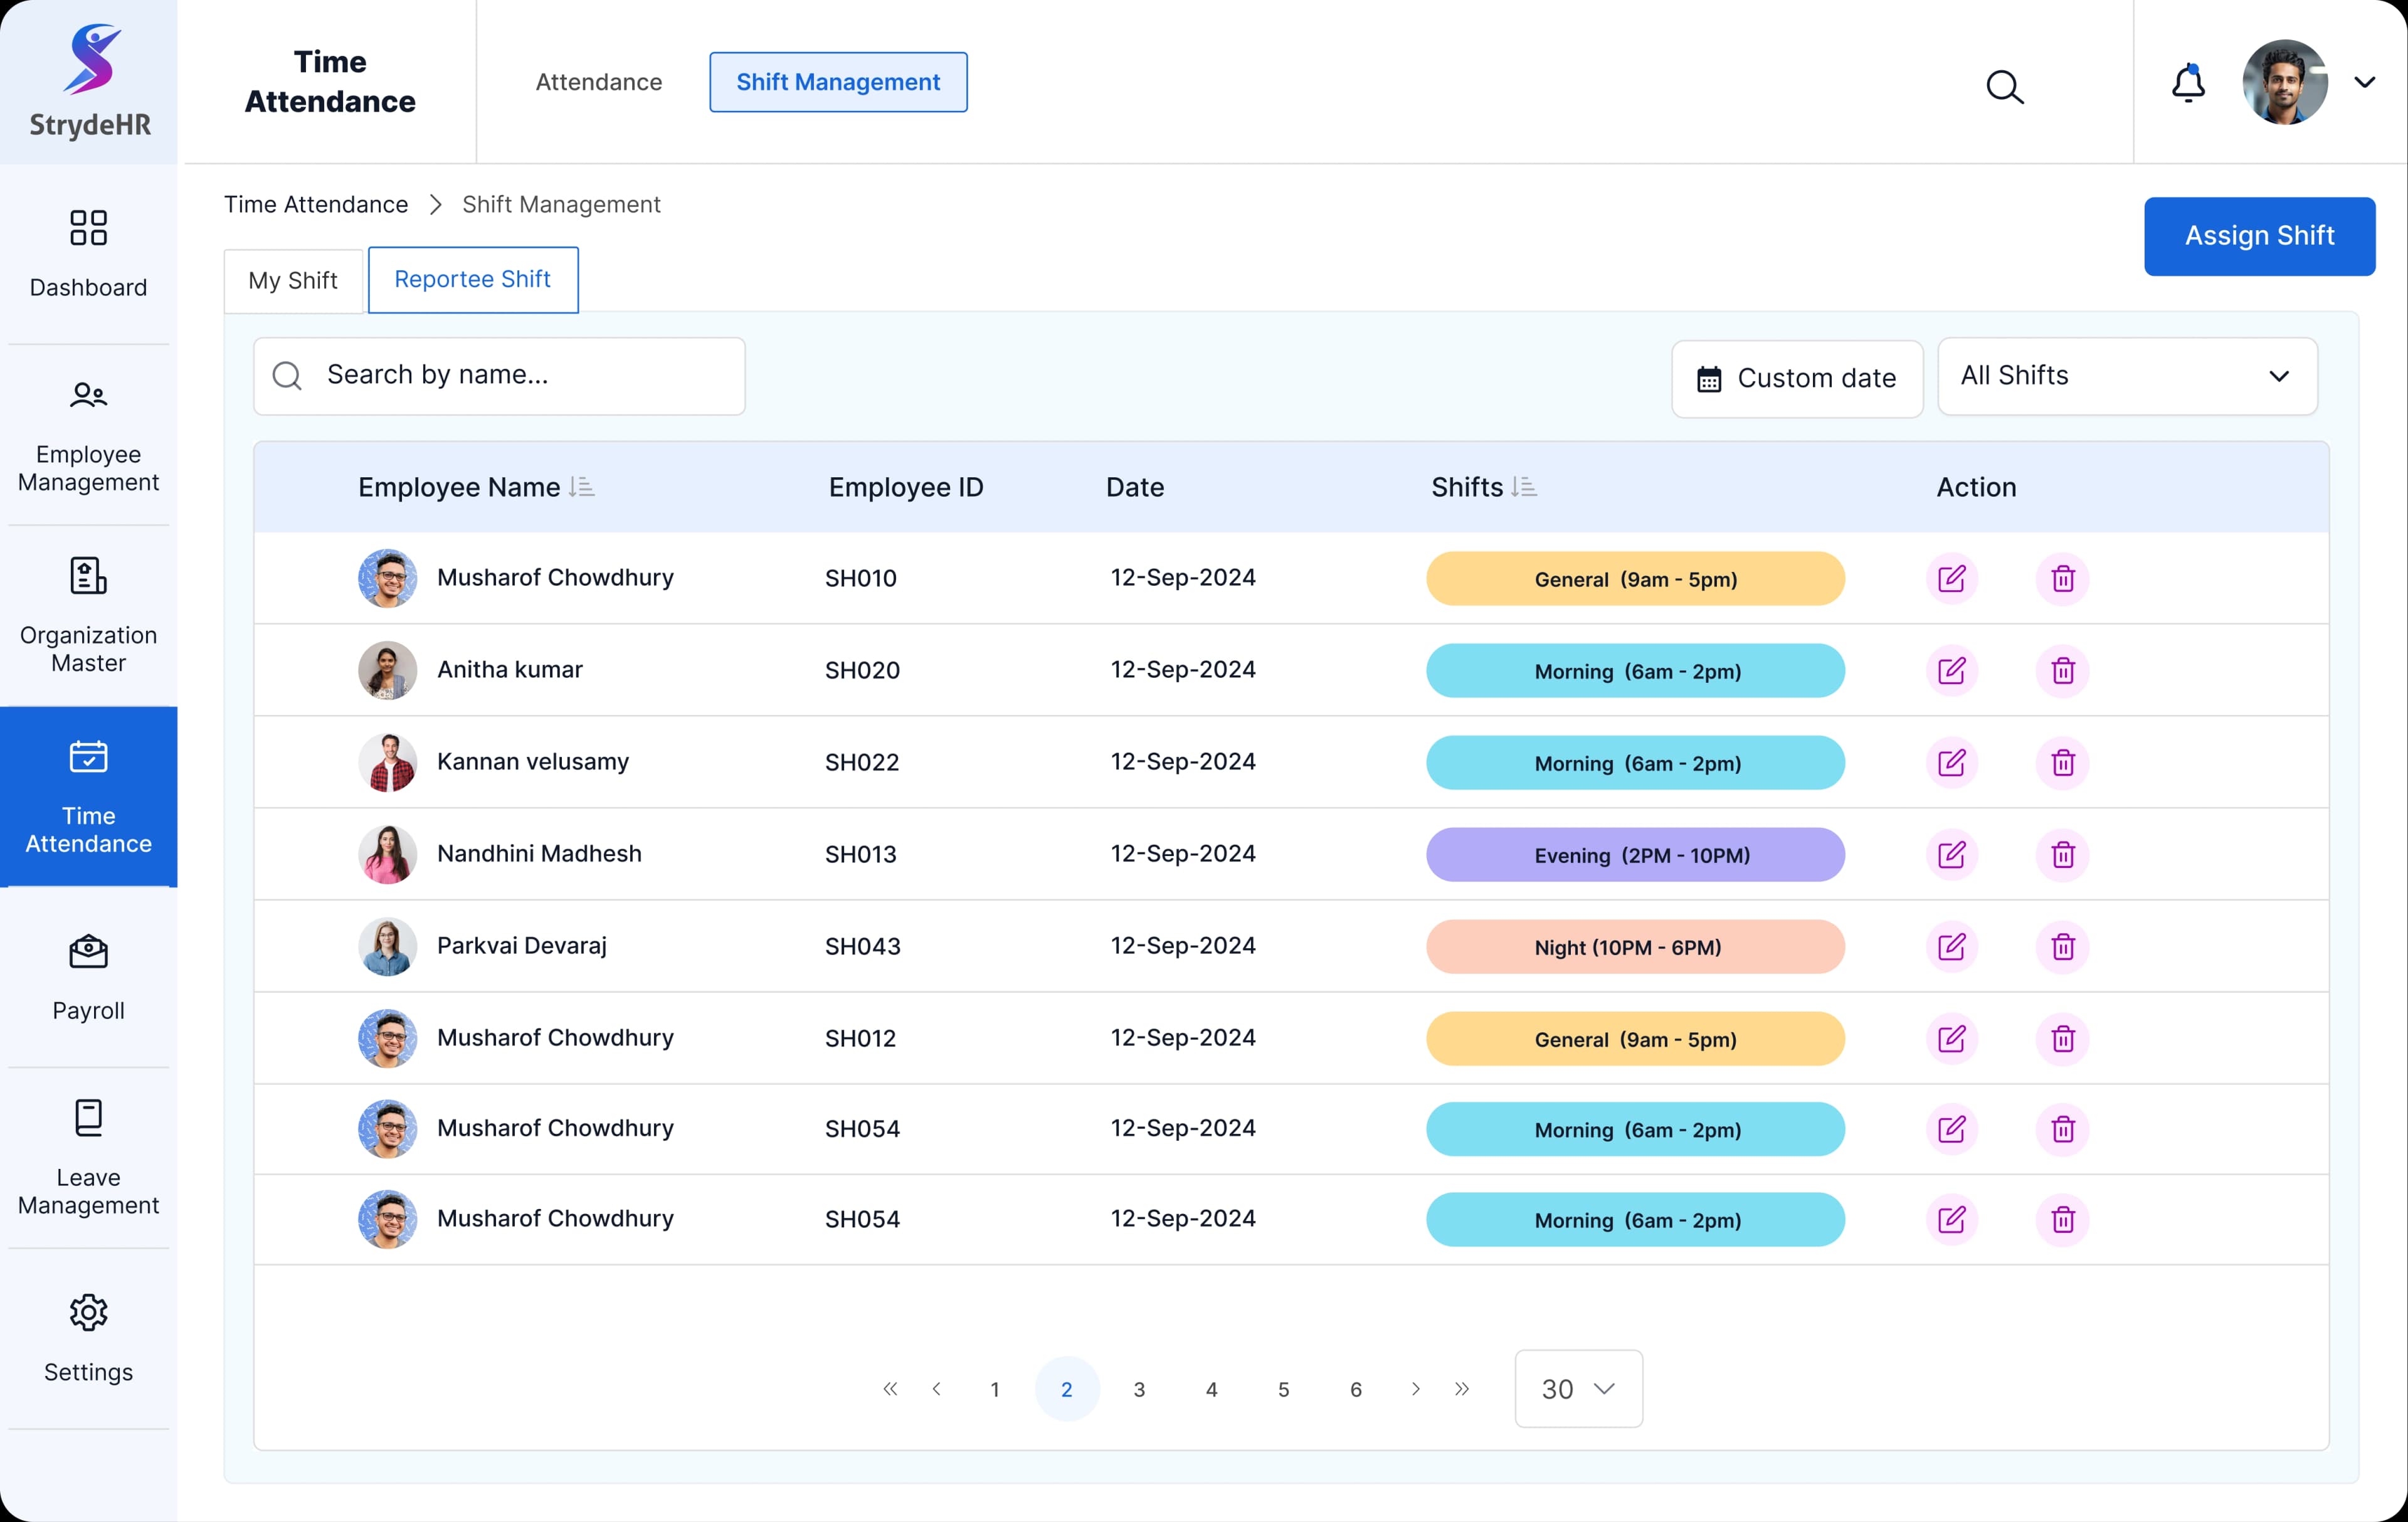
Task: Edit Nandhini Madhesh's shift assignment
Action: (1951, 854)
